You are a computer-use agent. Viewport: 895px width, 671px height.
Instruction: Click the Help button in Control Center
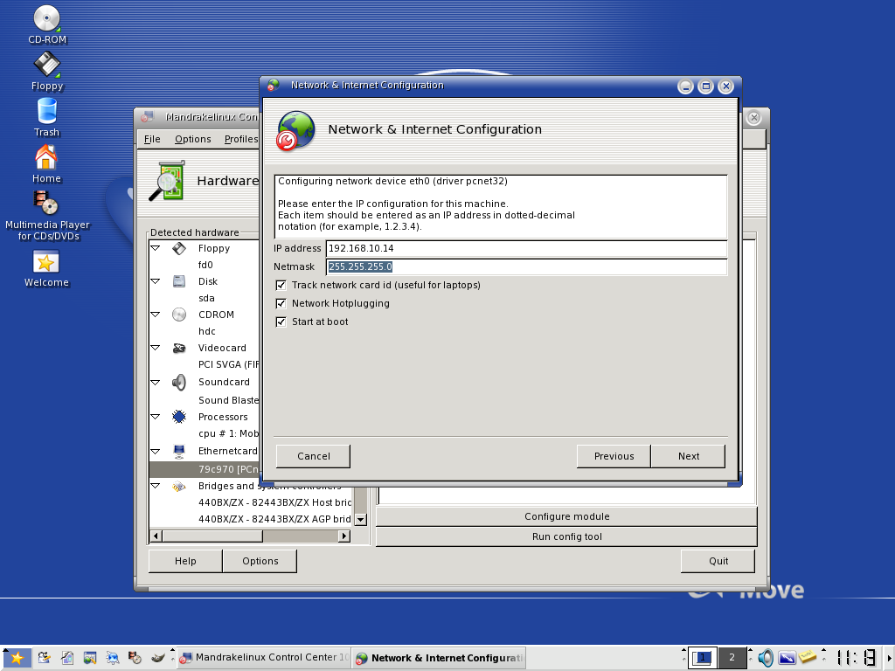click(185, 561)
